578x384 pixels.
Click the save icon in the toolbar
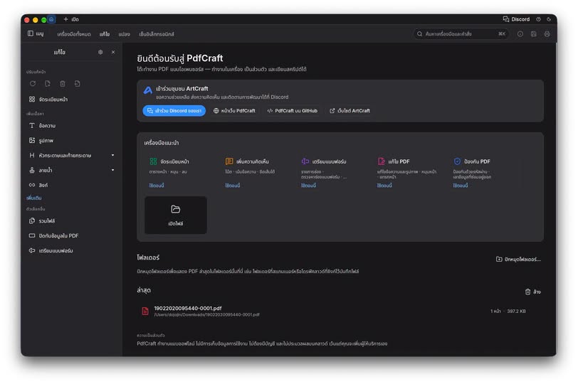(533, 34)
